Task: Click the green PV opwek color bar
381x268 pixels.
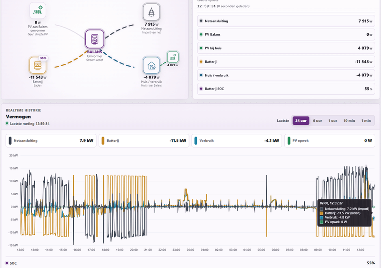Action: point(289,141)
